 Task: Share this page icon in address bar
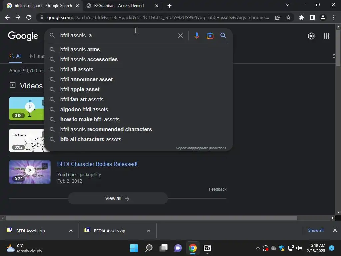(278, 17)
